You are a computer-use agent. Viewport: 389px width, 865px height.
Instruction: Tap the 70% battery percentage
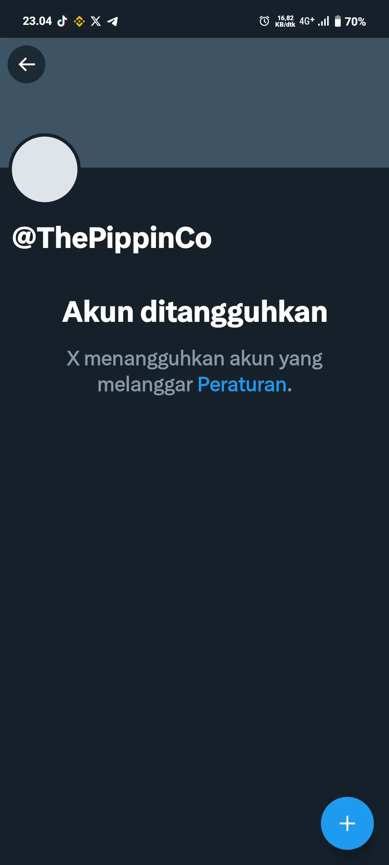point(355,22)
